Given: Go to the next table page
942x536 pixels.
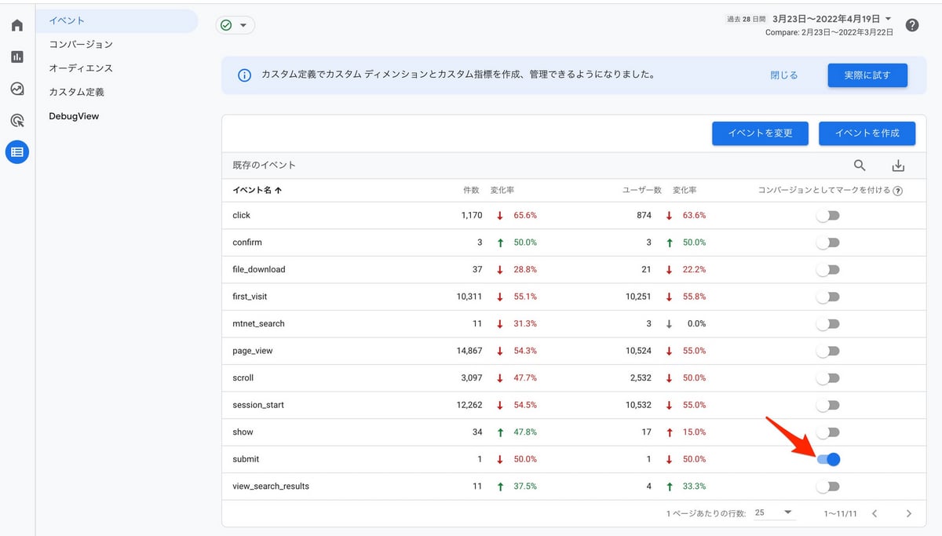Looking at the screenshot, I should point(909,513).
